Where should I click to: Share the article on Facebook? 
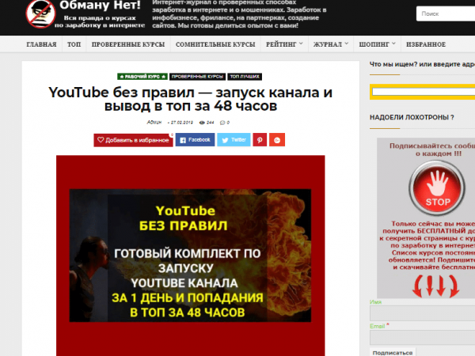[195, 140]
